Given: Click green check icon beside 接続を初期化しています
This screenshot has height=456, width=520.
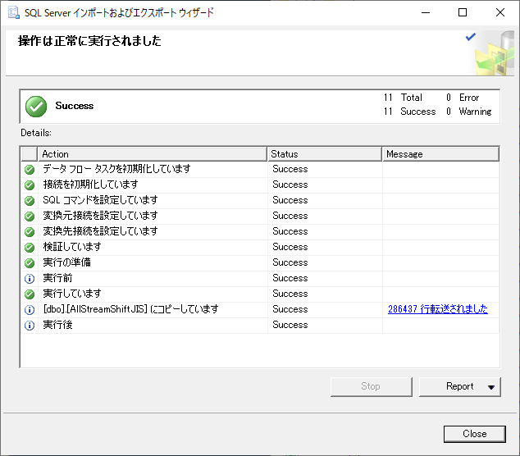Looking at the screenshot, I should point(30,185).
